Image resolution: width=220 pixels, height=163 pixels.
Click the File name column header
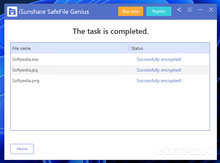coord(70,48)
